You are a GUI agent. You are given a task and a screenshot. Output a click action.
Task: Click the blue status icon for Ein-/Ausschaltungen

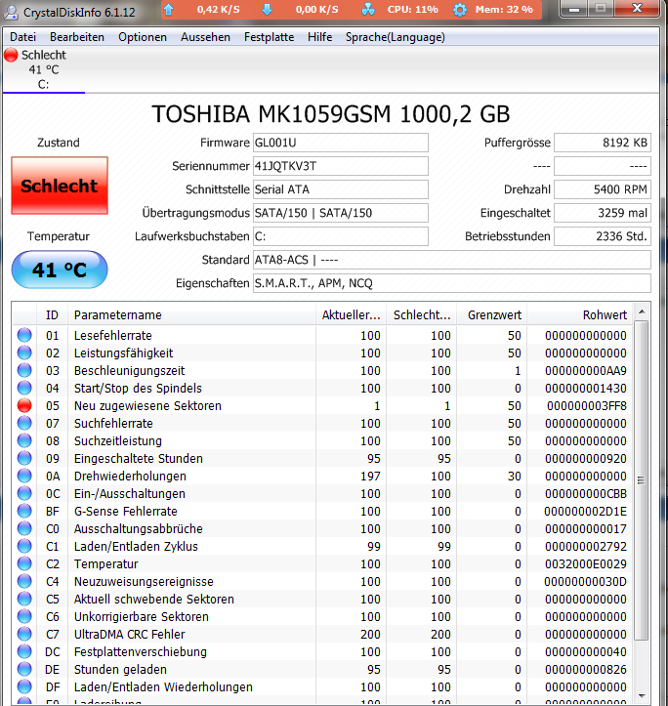click(x=24, y=493)
